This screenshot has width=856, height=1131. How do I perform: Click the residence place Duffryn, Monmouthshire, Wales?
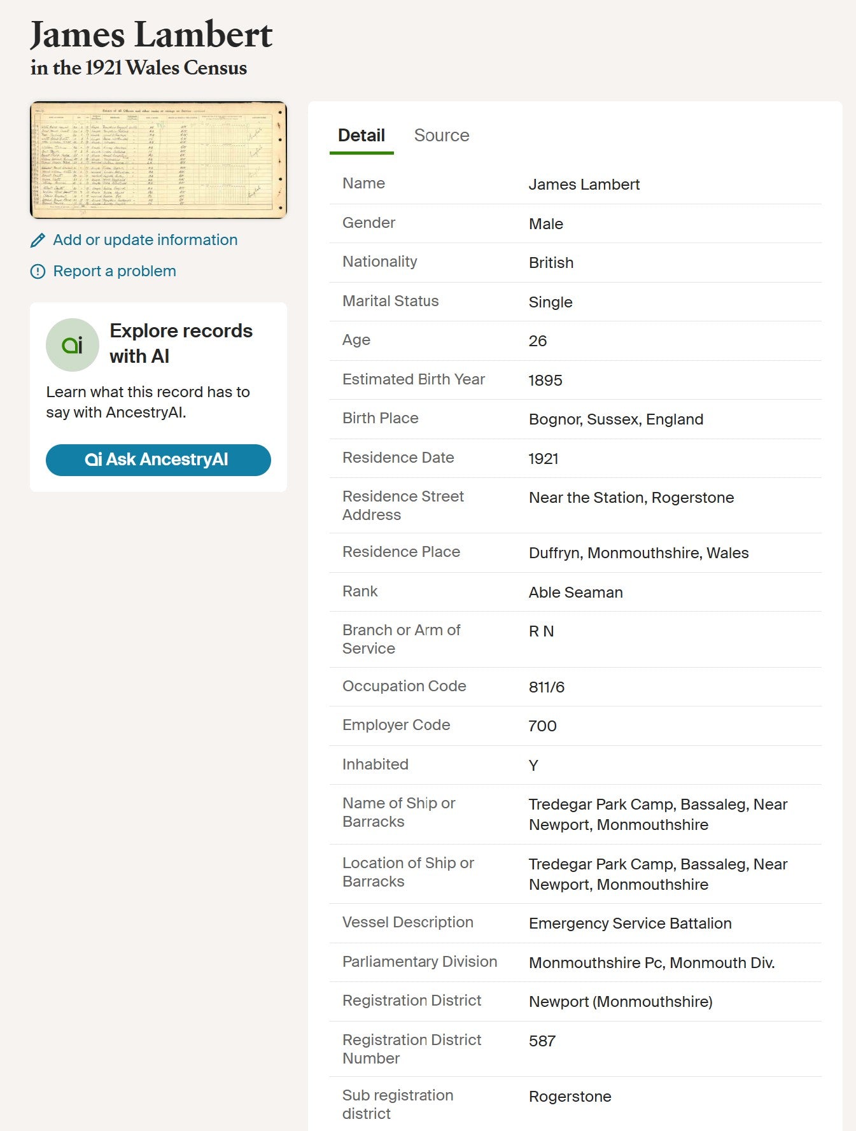(638, 553)
